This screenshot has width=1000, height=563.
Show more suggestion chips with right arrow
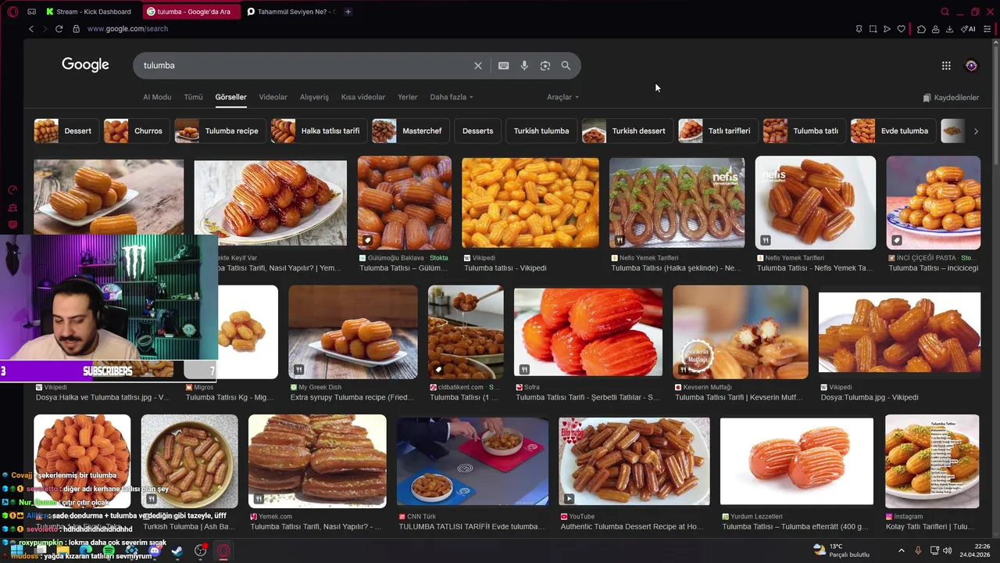pyautogui.click(x=975, y=131)
